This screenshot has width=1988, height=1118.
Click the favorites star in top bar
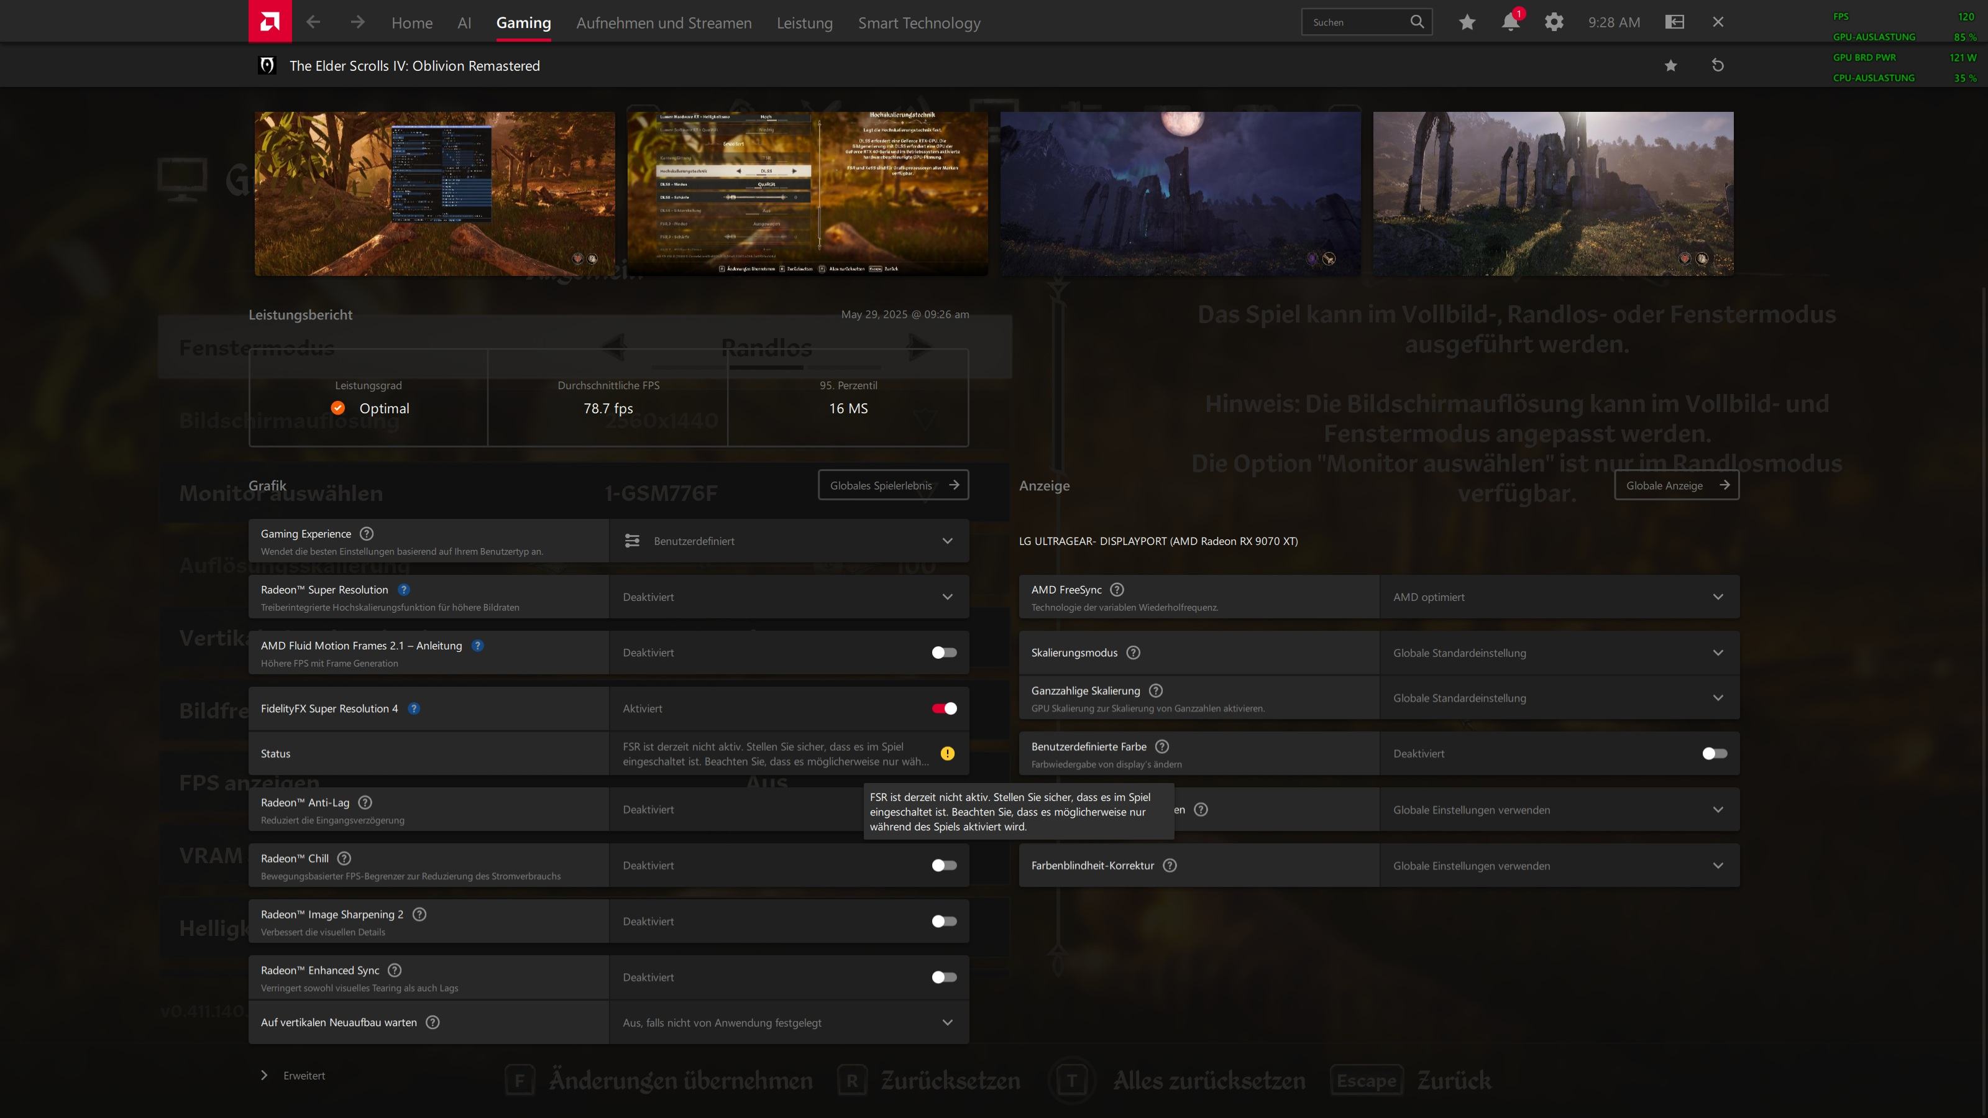pyautogui.click(x=1467, y=22)
